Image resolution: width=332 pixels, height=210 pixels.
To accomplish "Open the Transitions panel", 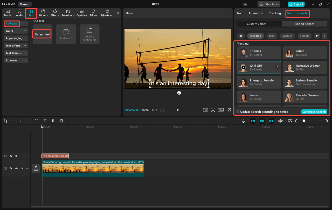I will pyautogui.click(x=68, y=13).
